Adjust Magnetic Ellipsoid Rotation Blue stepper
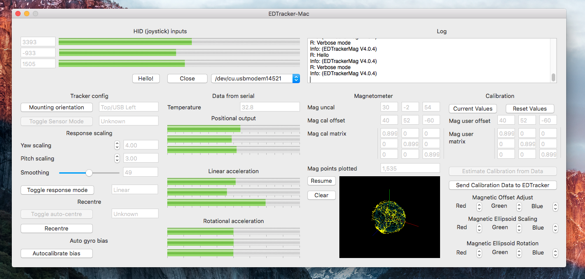Image resolution: width=585 pixels, height=279 pixels. (x=555, y=253)
